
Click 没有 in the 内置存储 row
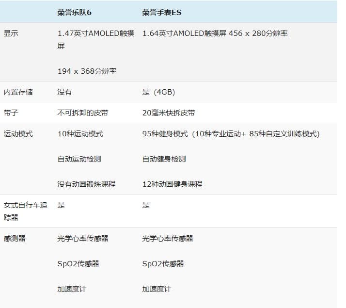[x=64, y=92]
